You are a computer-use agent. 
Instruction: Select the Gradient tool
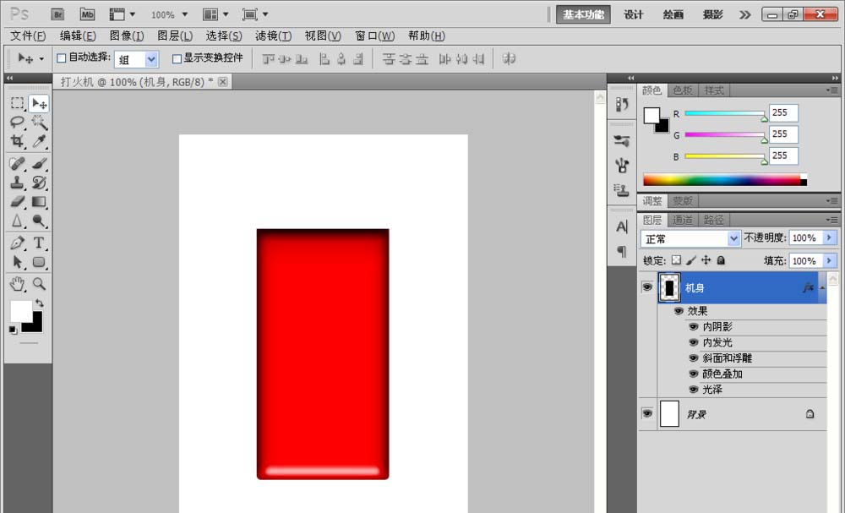pos(37,202)
